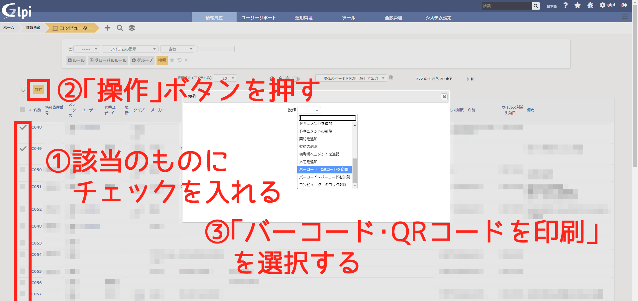Click the magnifier icon beside the breadcrumb
638x301 pixels.
point(120,28)
